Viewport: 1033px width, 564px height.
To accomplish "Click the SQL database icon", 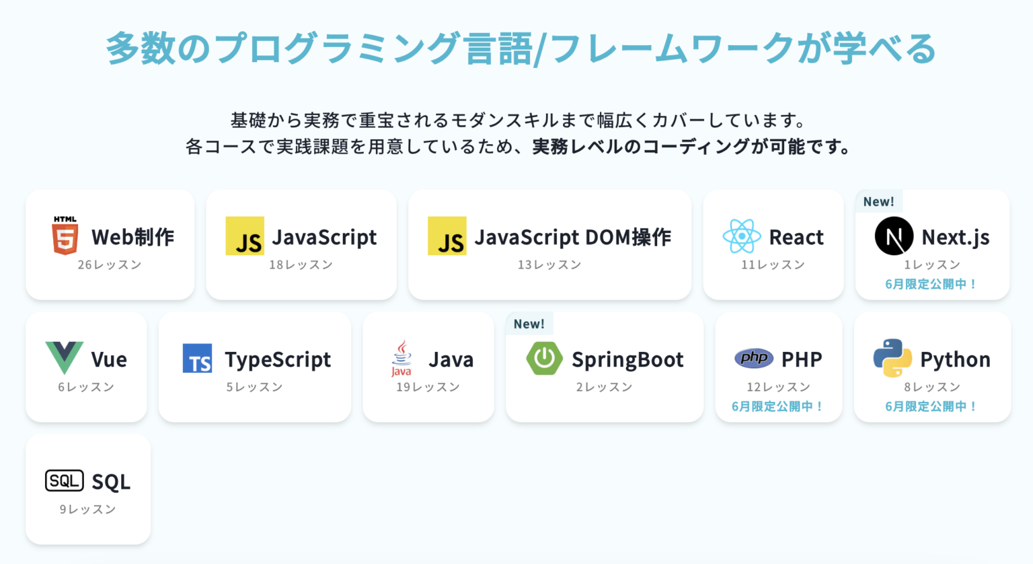I will [65, 481].
